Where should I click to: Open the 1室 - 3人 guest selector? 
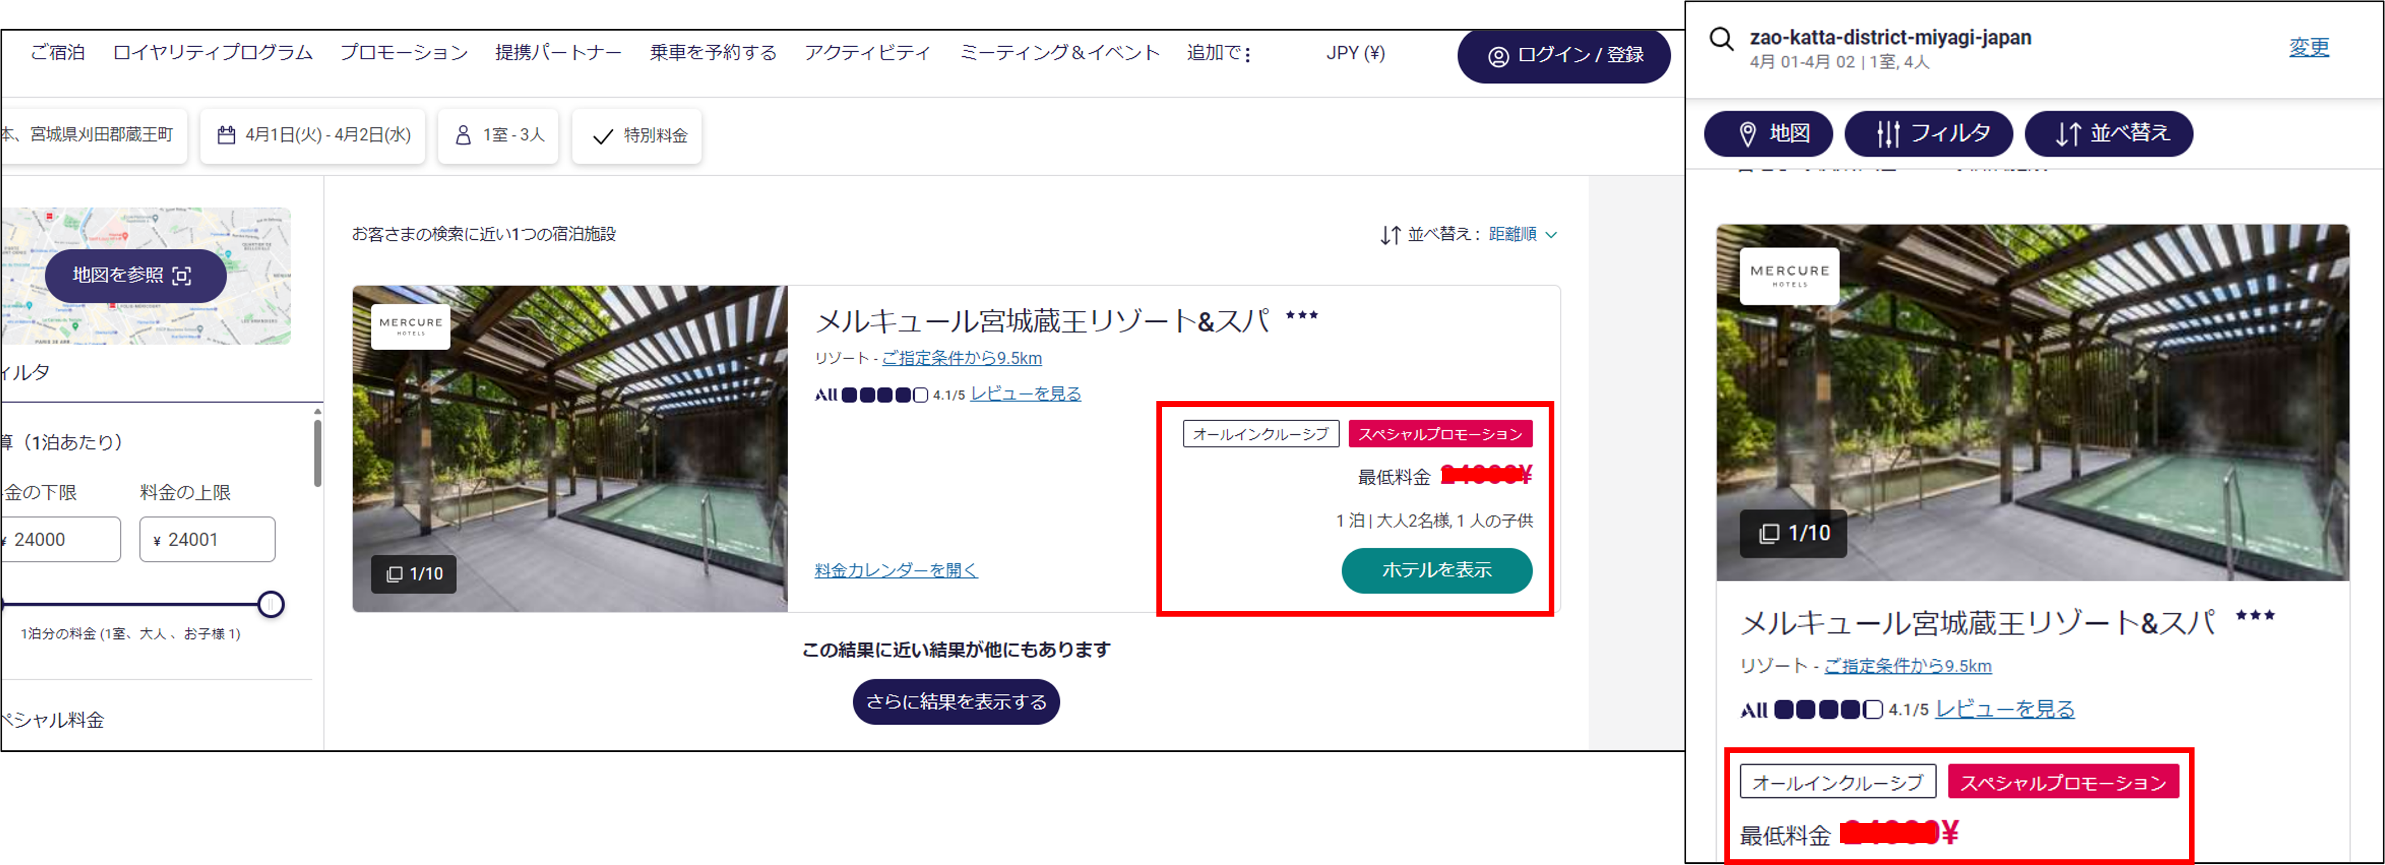[498, 135]
